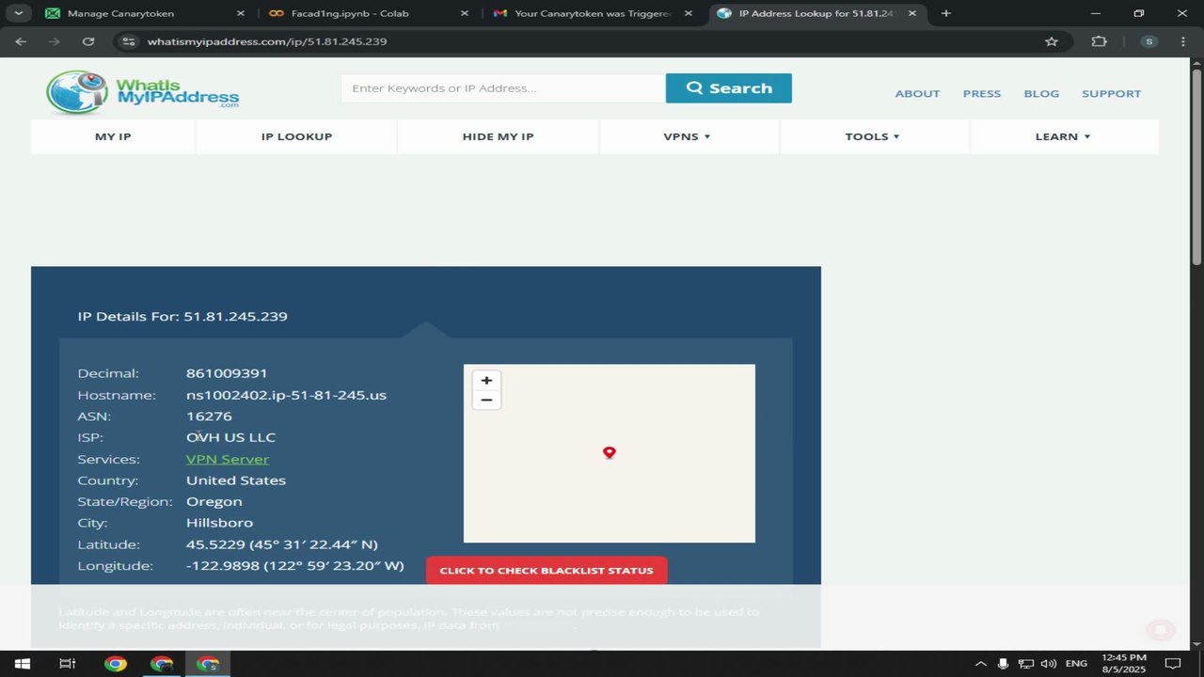The height and width of the screenshot is (677, 1204).
Task: Open the Windows Start menu
Action: click(x=22, y=664)
